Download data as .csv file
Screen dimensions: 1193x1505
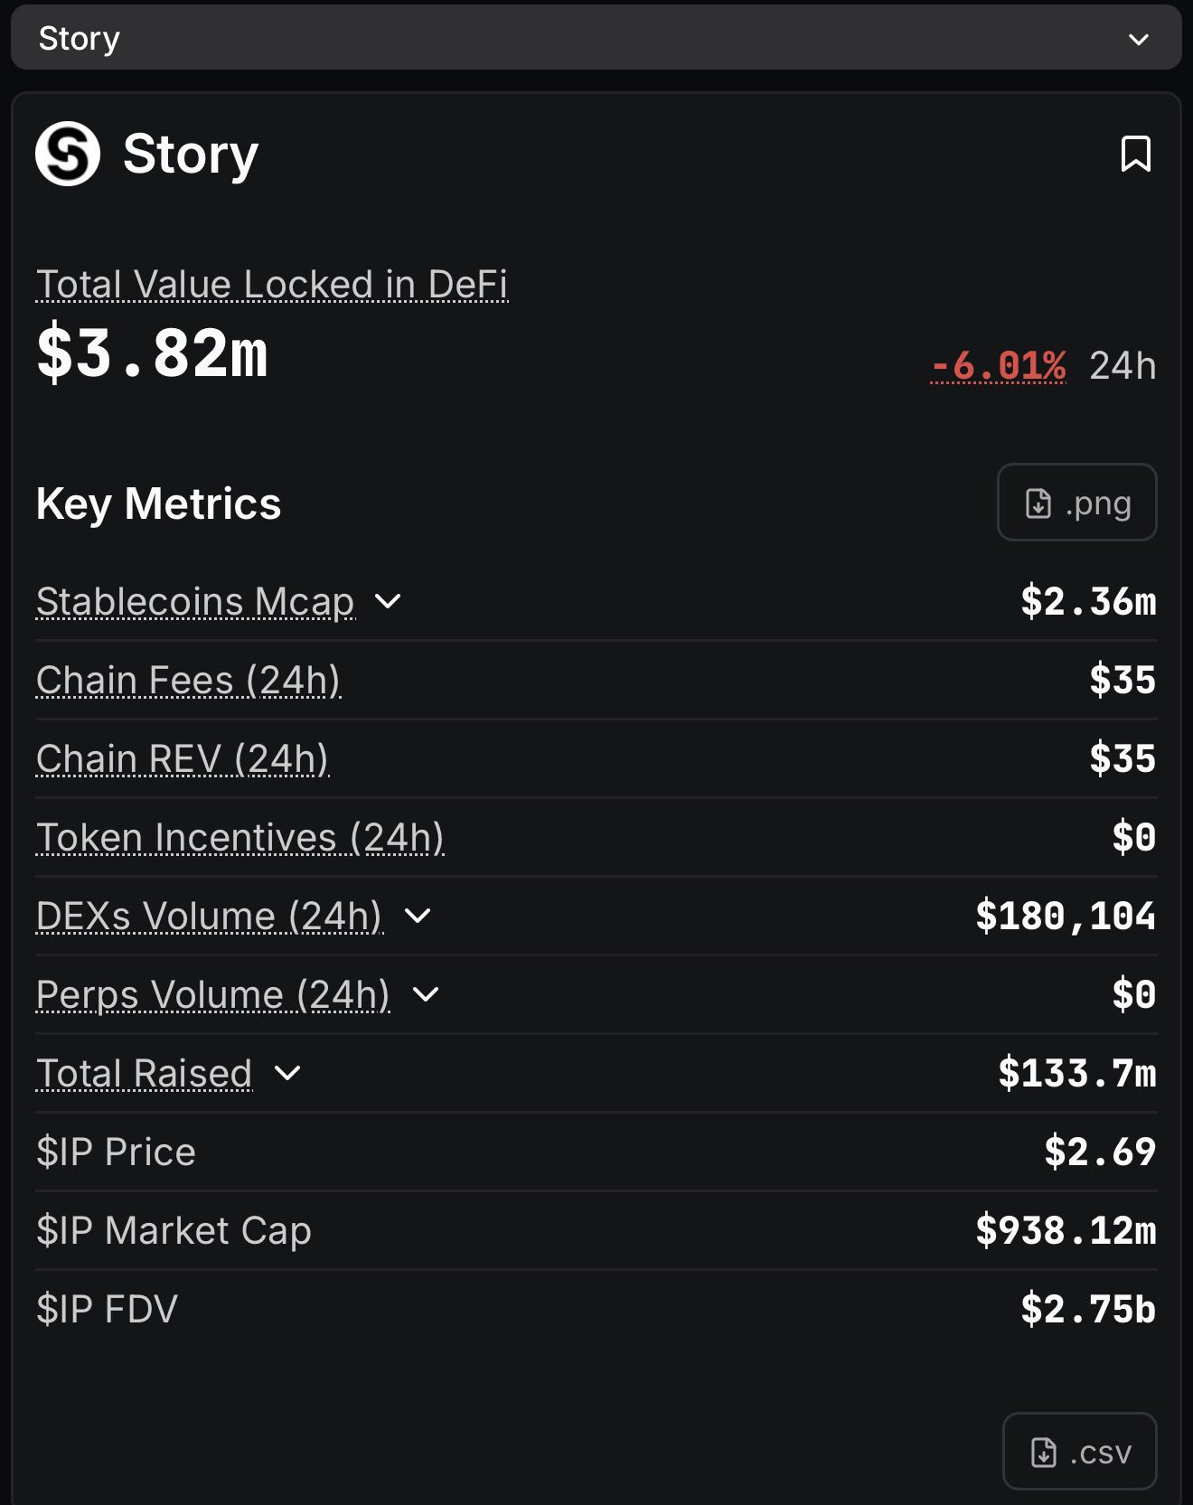pos(1079,1452)
